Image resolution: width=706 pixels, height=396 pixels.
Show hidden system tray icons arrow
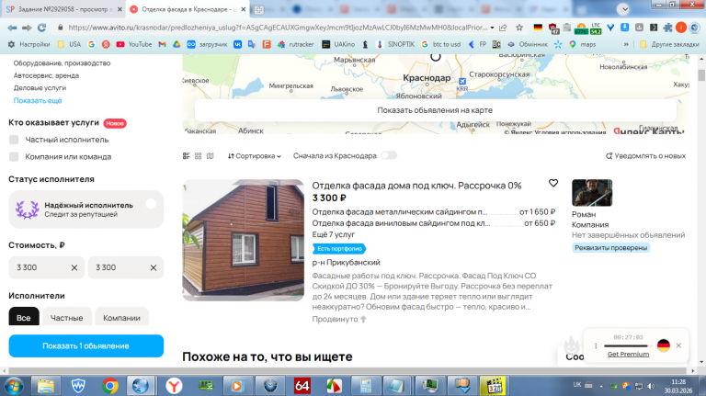(x=601, y=386)
